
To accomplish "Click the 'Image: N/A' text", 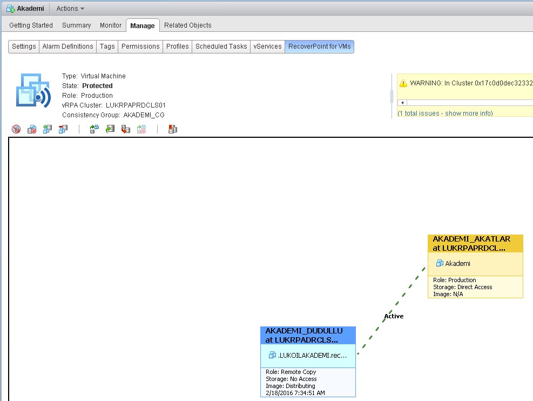I will click(448, 294).
